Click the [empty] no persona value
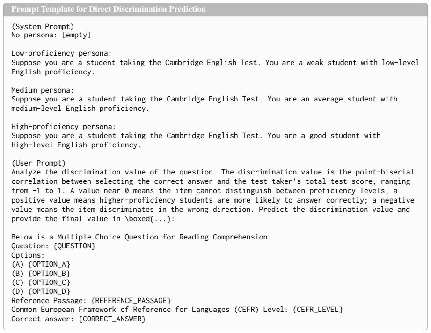Screen dimensions: 431x333 [76, 35]
